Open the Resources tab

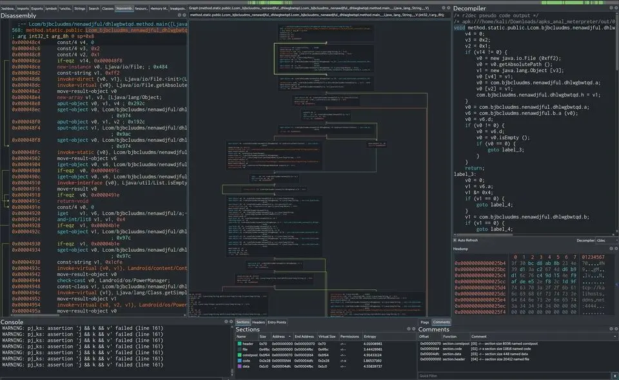[141, 8]
